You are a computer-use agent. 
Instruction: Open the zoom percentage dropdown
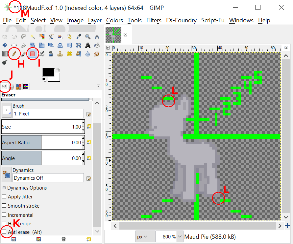(180, 236)
